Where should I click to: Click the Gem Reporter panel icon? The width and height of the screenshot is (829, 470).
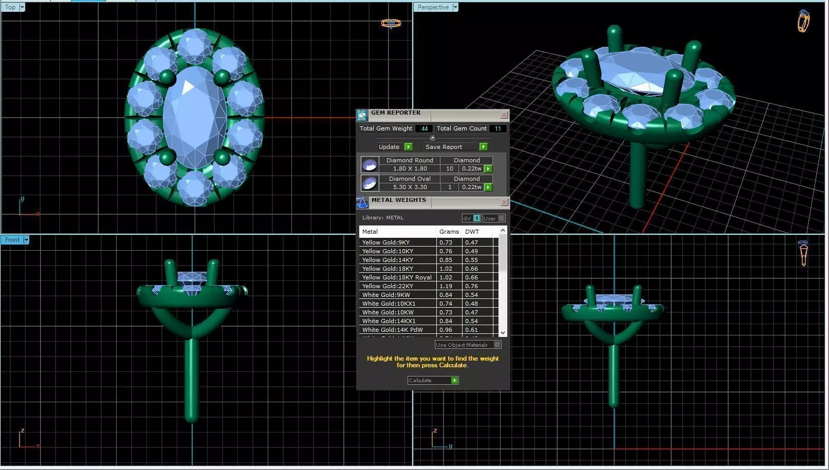[361, 115]
